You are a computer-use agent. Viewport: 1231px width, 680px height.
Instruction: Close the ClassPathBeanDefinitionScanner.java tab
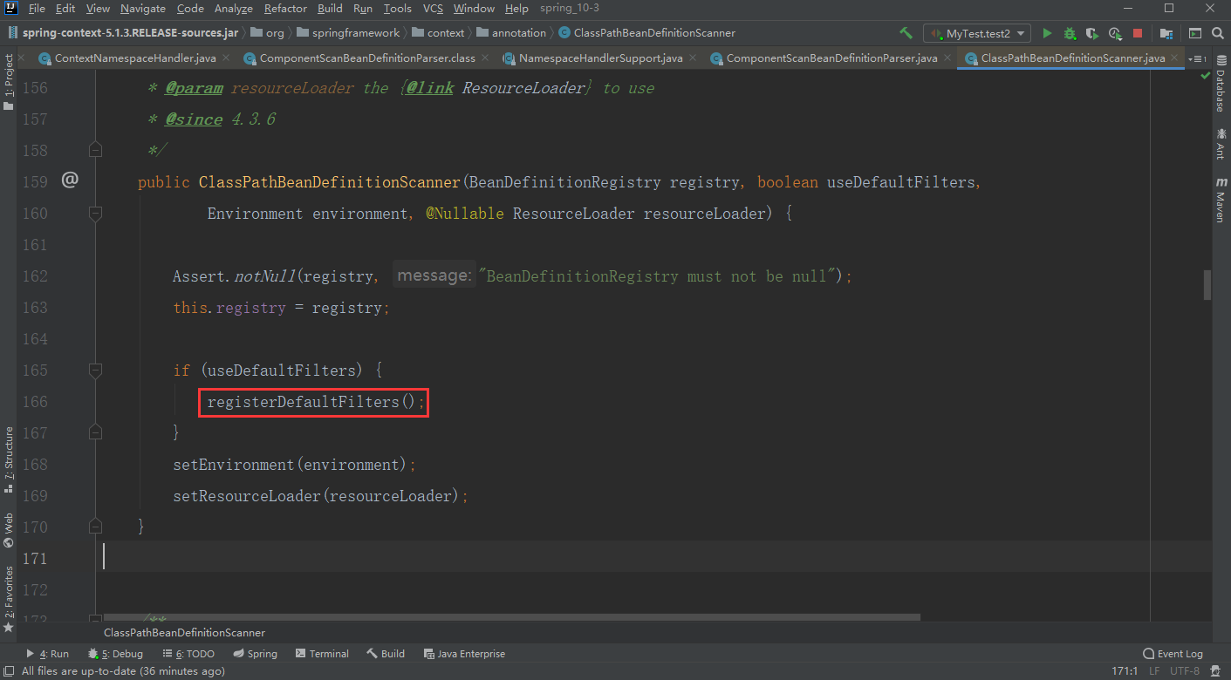[x=1174, y=58]
